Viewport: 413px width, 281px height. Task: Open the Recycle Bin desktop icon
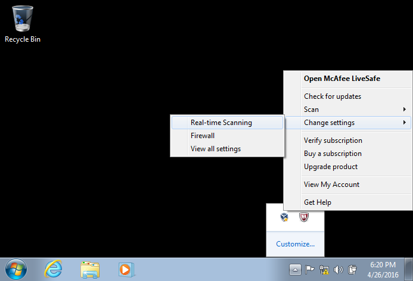click(23, 24)
